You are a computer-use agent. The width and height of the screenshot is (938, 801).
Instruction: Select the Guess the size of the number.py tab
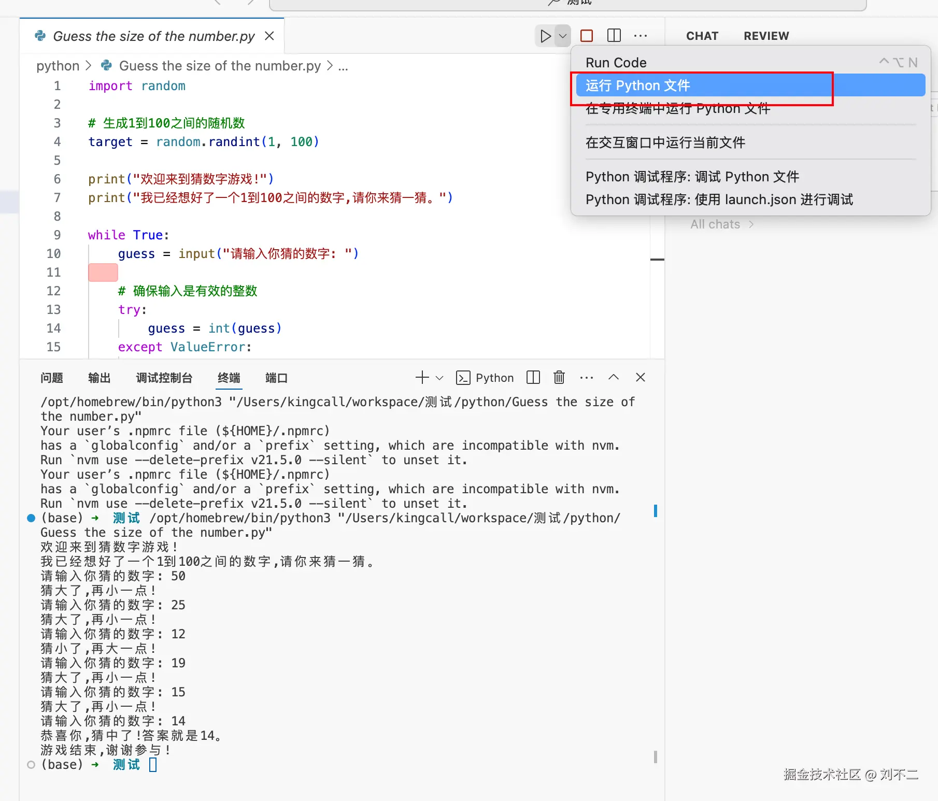click(x=152, y=36)
